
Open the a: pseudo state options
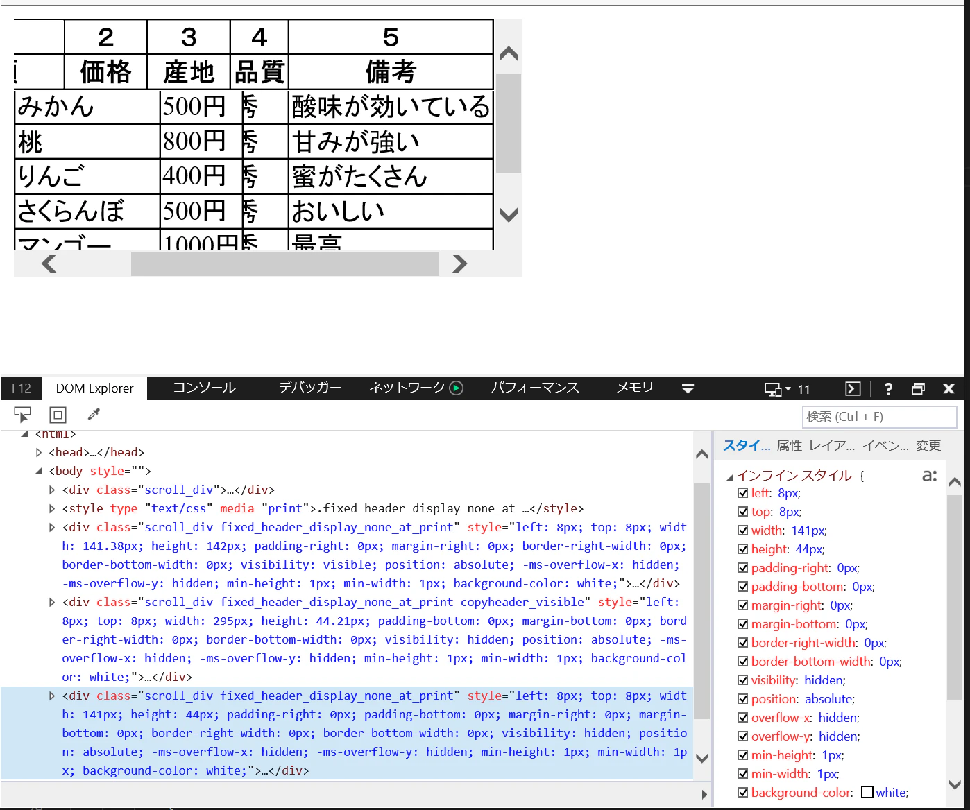click(929, 476)
